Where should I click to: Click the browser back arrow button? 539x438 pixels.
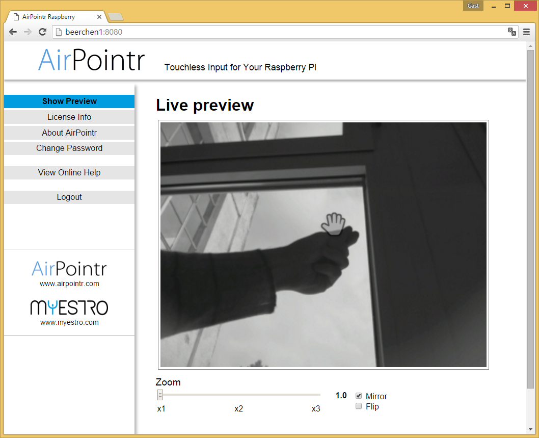pos(13,32)
